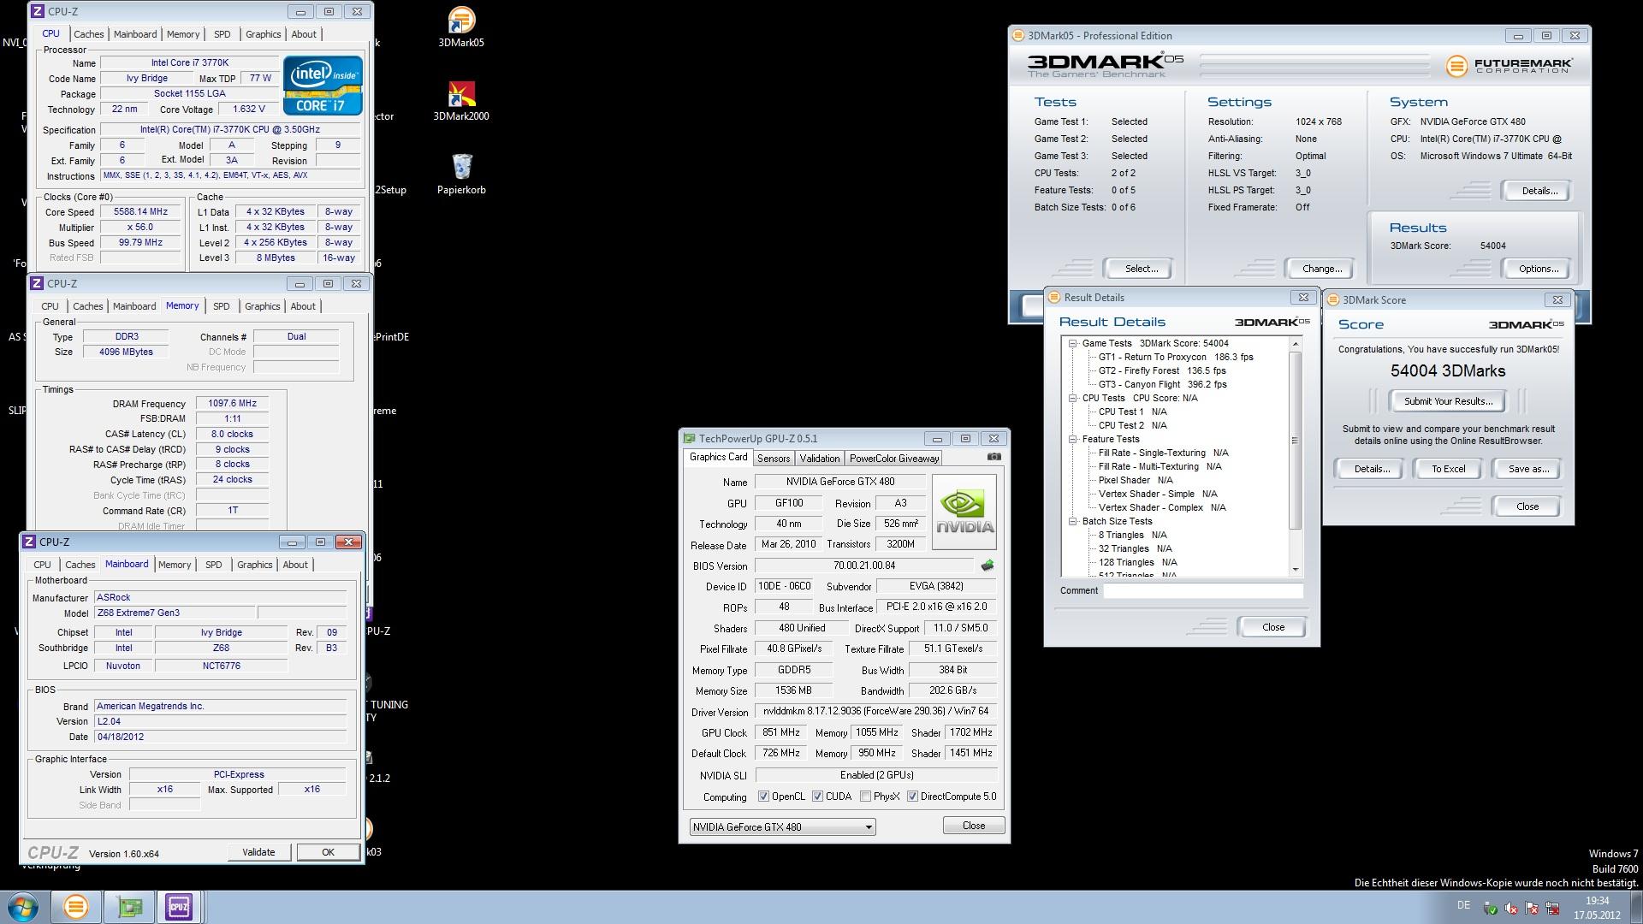Click the system Details button in 3DMark05
Viewport: 1643px width, 924px height.
point(1539,191)
